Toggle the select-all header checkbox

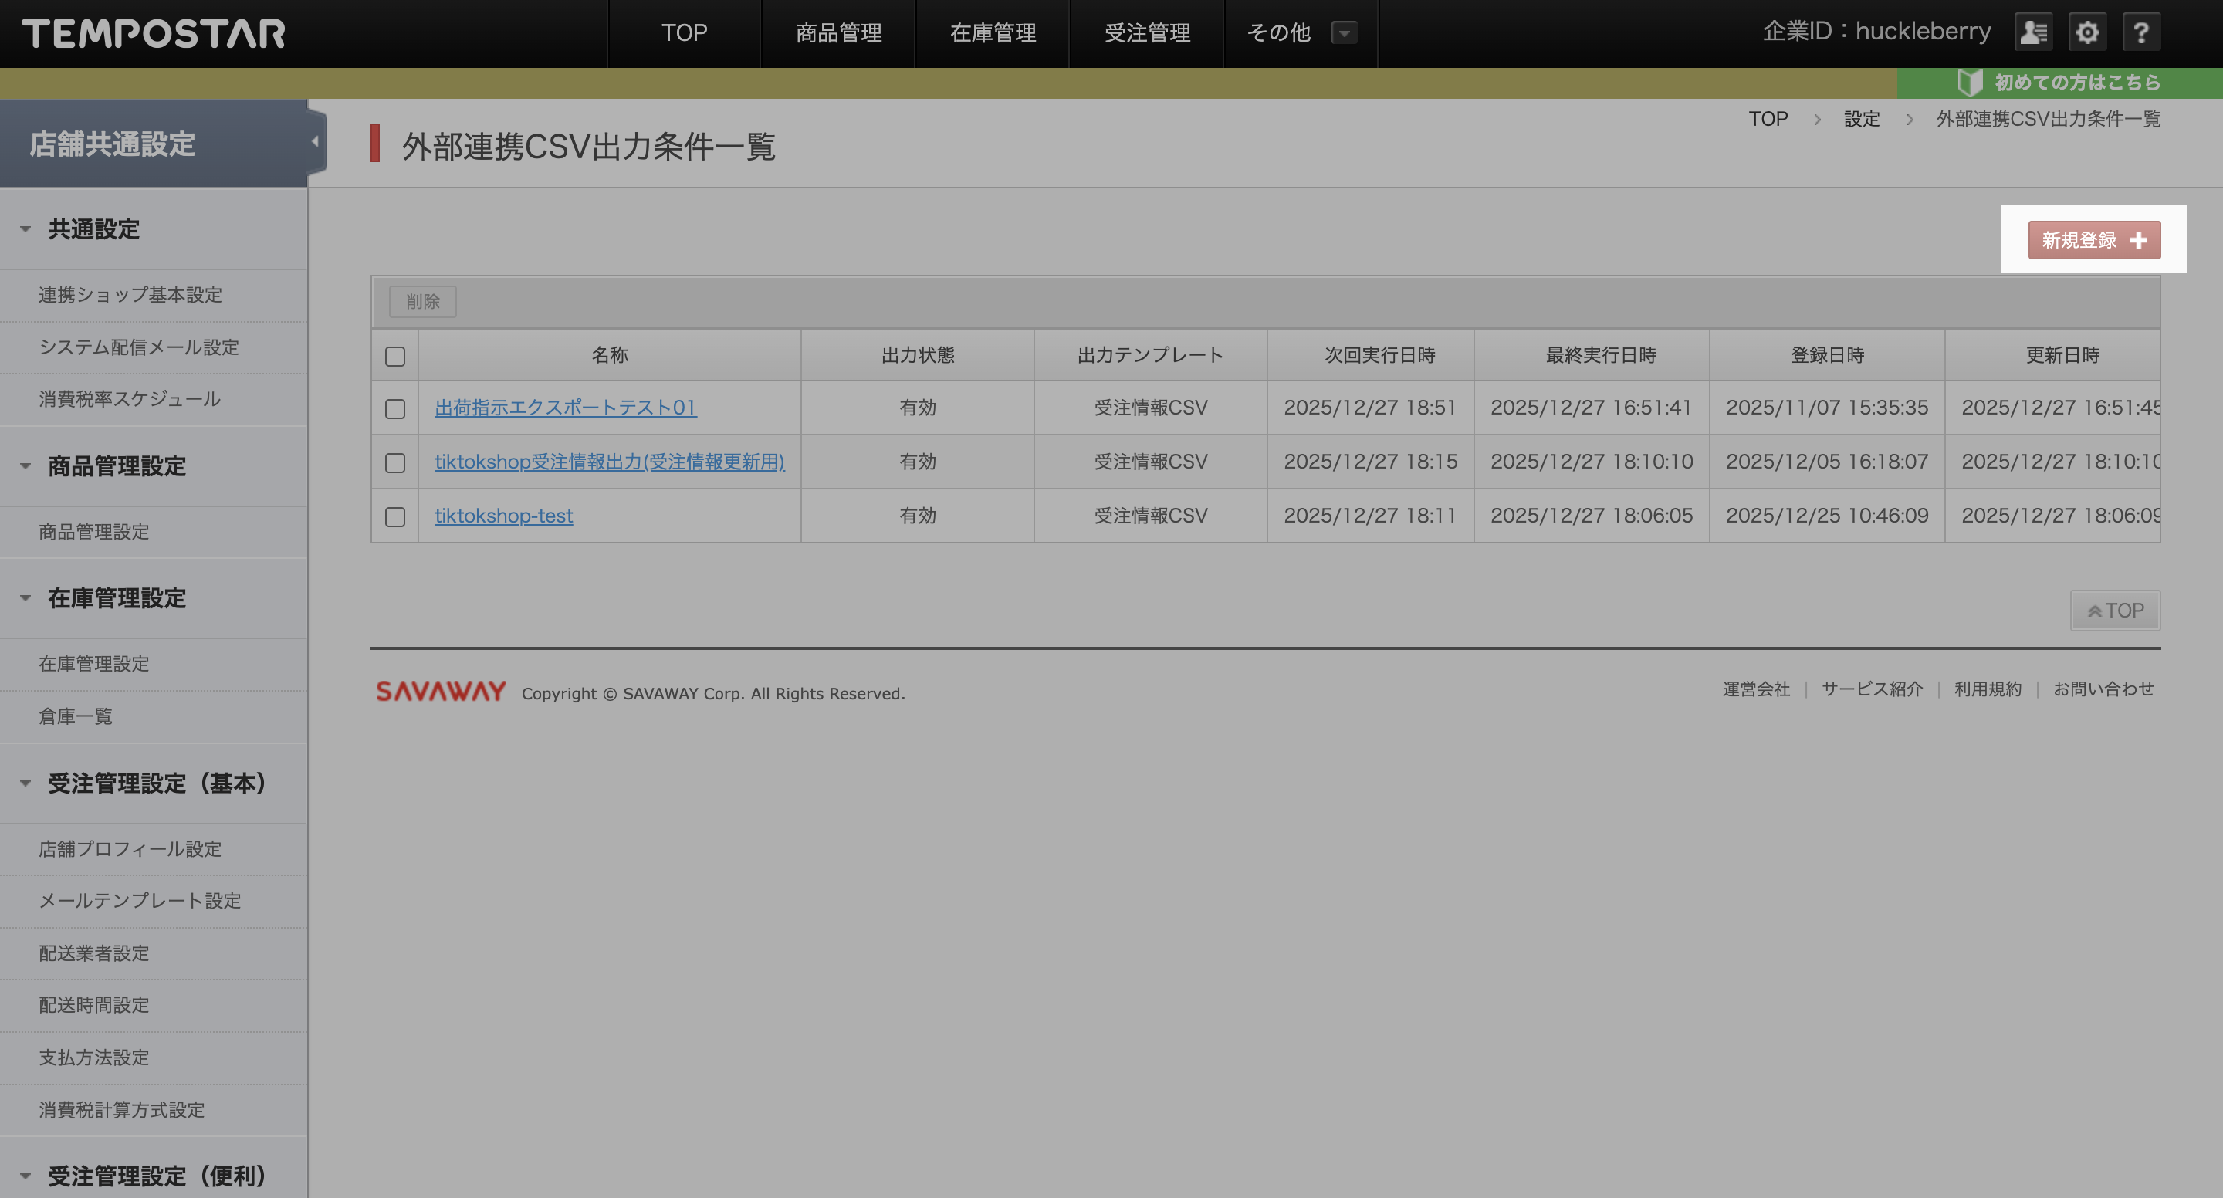394,356
